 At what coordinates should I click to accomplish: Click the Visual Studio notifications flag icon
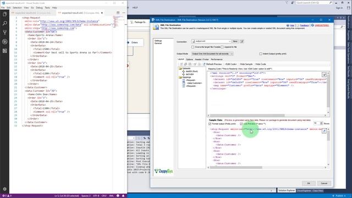(287, 3)
